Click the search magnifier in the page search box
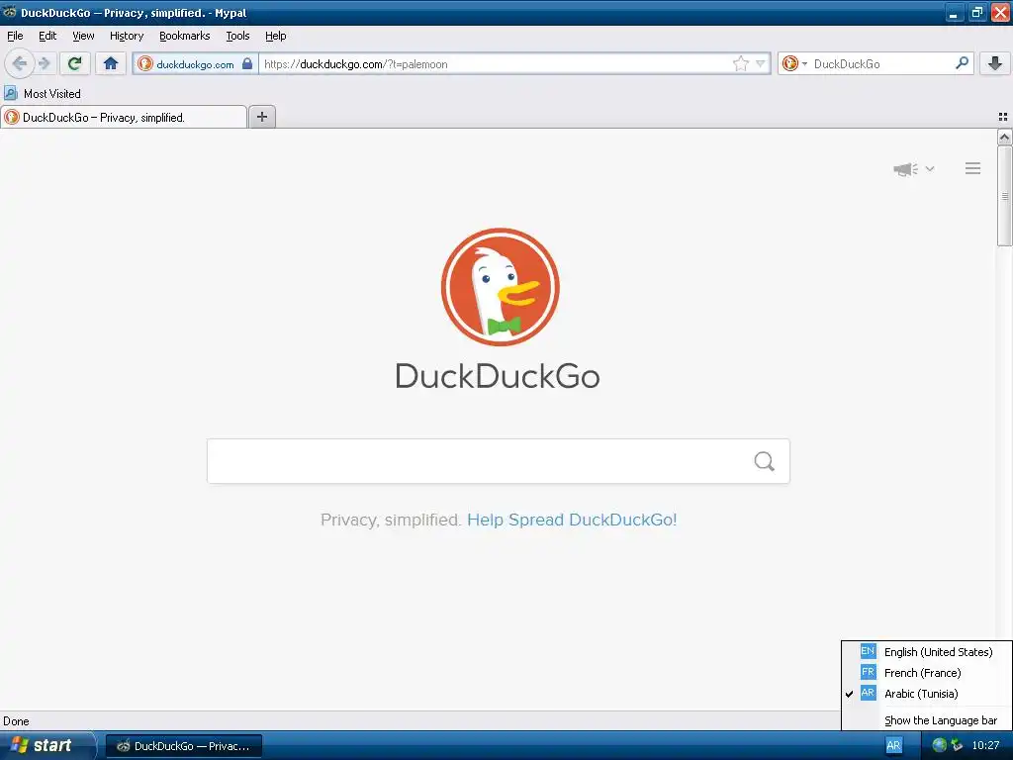1013x760 pixels. click(765, 461)
